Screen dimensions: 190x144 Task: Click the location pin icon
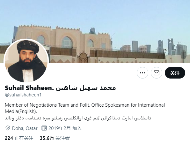[8, 128]
